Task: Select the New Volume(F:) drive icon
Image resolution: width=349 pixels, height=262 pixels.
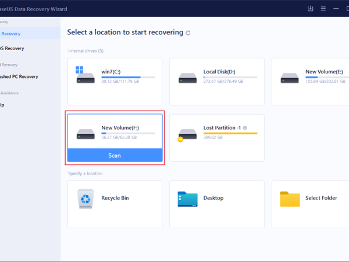Action: coord(86,134)
